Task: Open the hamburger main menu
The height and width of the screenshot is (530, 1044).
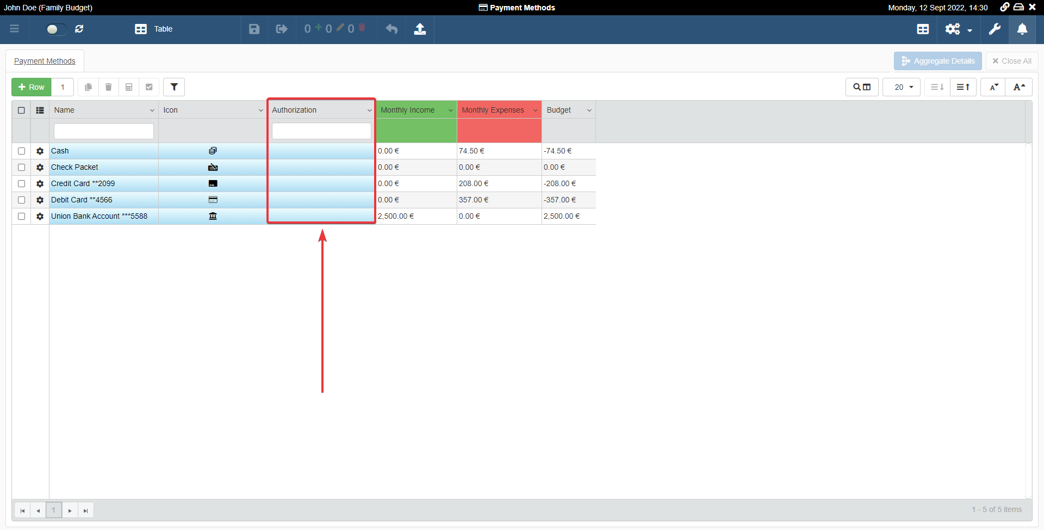Action: coord(15,29)
